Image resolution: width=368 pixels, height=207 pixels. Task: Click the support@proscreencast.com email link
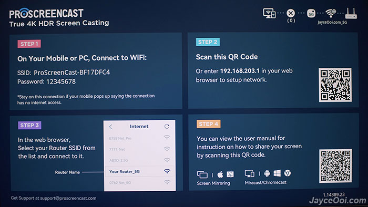point(68,198)
